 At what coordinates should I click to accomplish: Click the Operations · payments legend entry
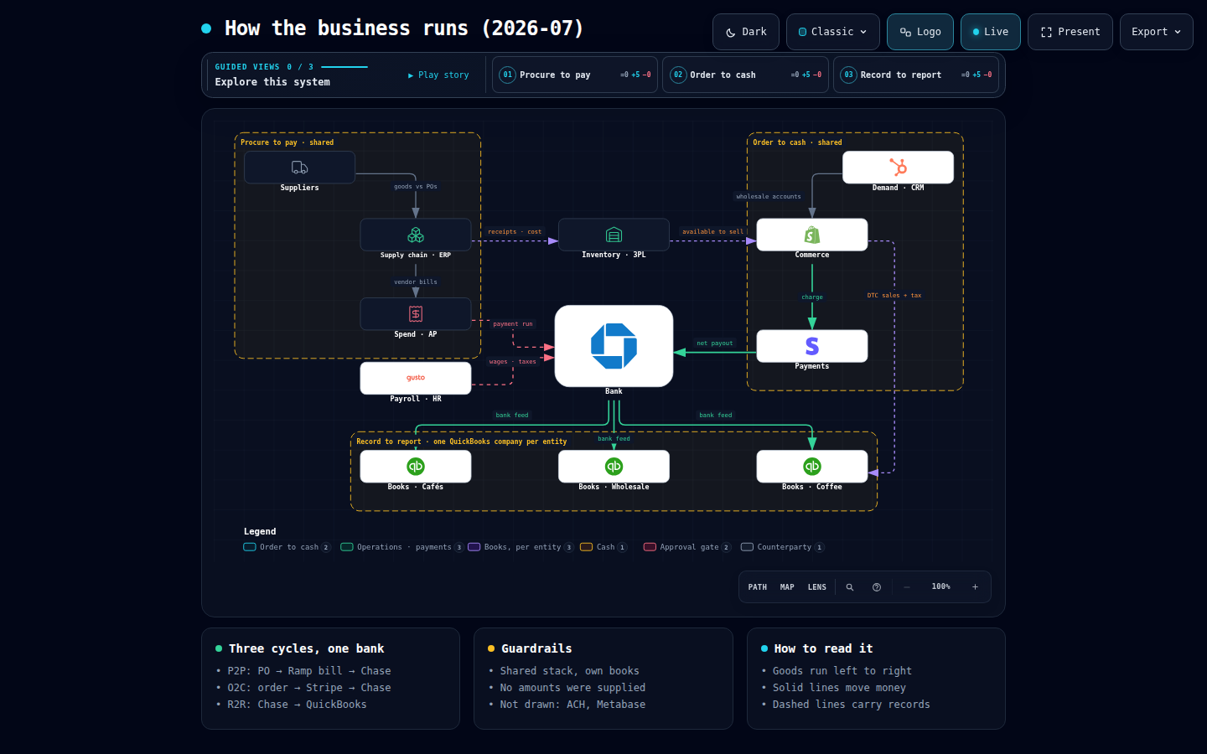(x=402, y=547)
